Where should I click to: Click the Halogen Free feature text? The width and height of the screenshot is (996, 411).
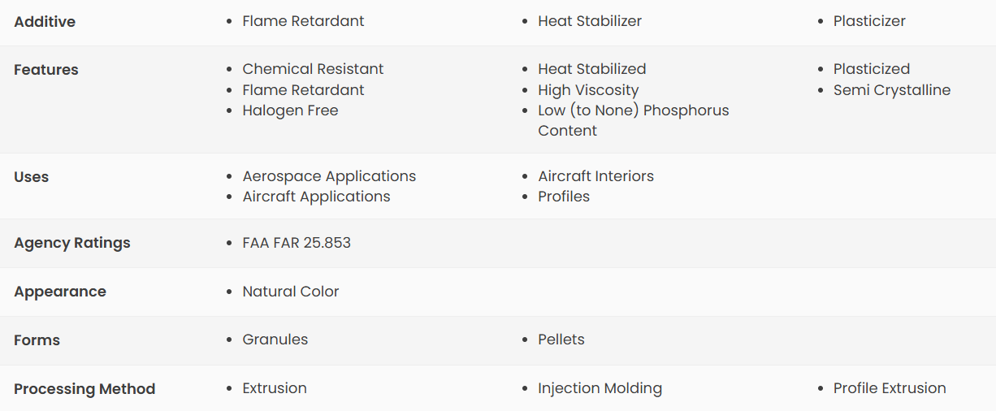290,110
